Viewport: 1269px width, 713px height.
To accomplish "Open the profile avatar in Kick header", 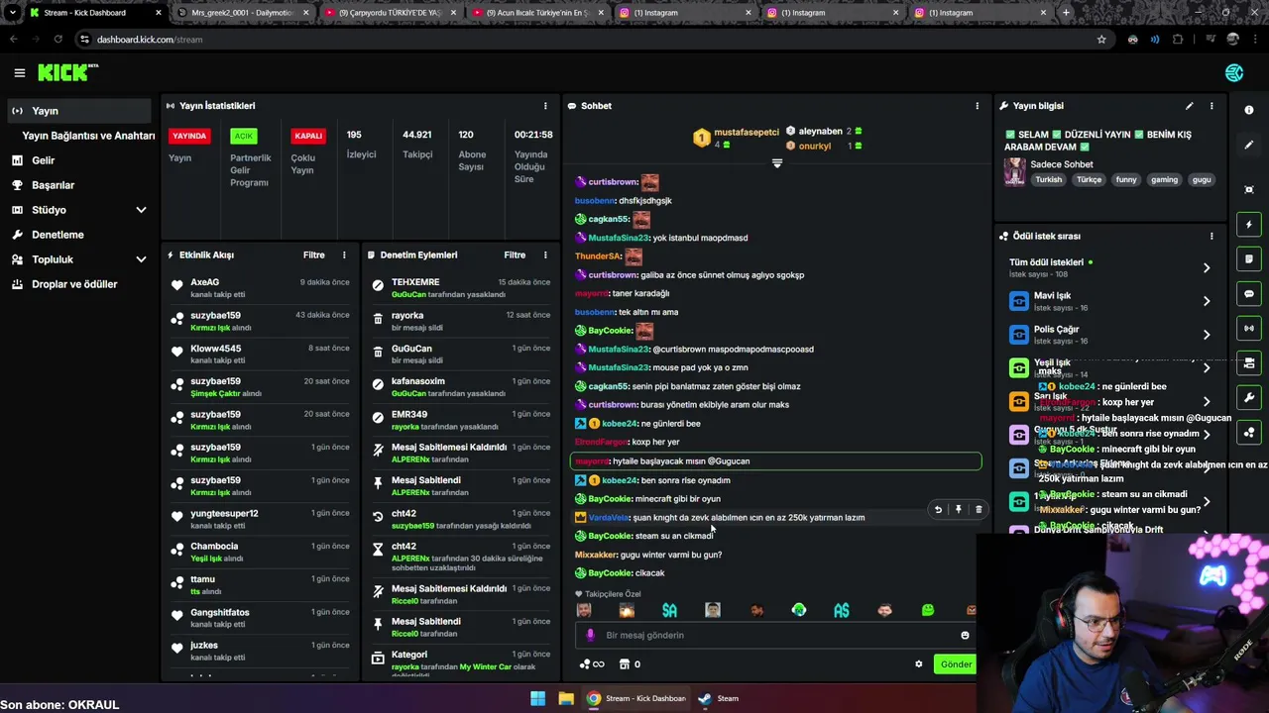I will [1234, 72].
